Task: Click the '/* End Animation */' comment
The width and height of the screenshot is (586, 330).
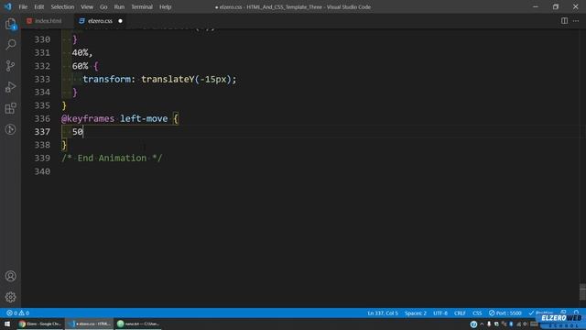Action: click(x=112, y=158)
